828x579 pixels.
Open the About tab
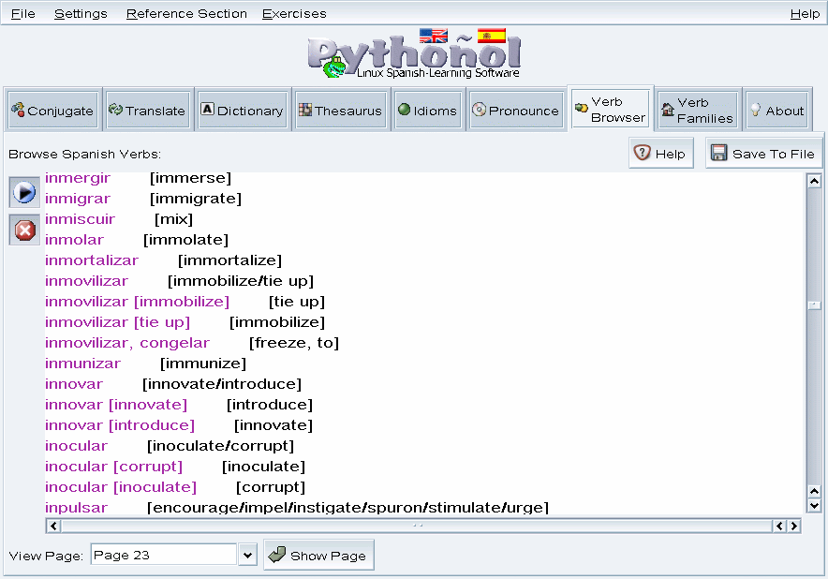(776, 111)
